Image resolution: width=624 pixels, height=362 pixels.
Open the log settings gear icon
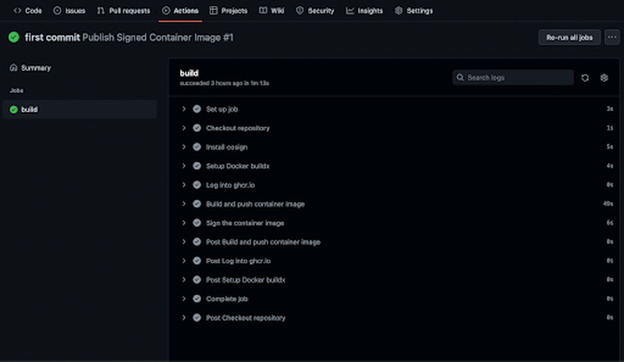(x=604, y=78)
